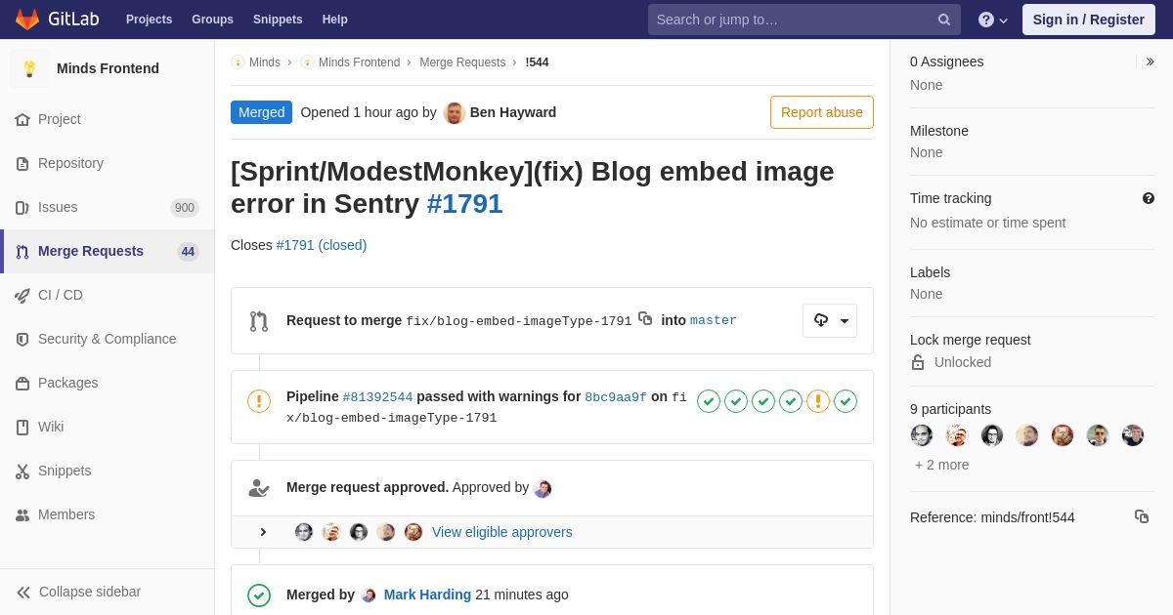The height and width of the screenshot is (615, 1173).
Task: Open the Help dropdown in the top bar
Action: coord(993,20)
